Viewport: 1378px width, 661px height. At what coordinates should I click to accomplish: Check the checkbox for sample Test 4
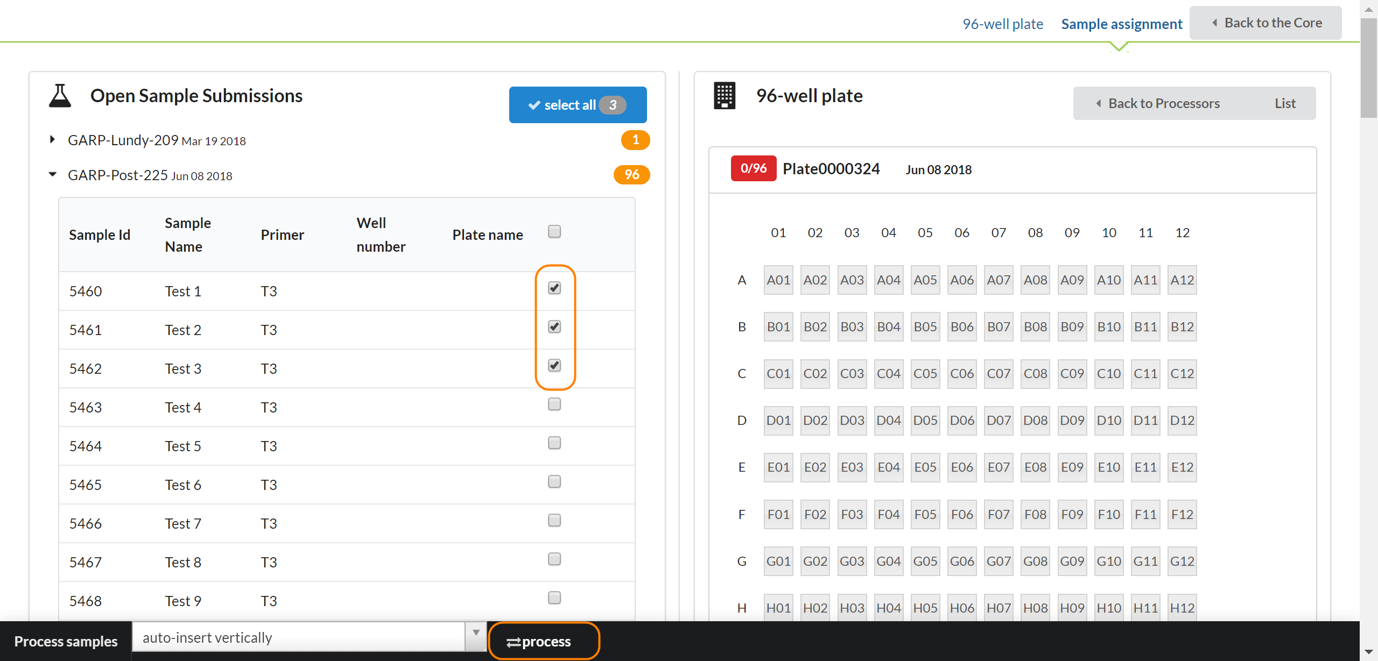tap(554, 404)
